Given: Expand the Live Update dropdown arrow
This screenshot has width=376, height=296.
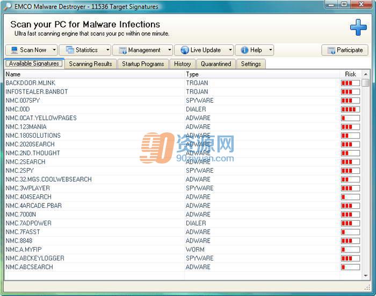Looking at the screenshot, I should pyautogui.click(x=230, y=50).
